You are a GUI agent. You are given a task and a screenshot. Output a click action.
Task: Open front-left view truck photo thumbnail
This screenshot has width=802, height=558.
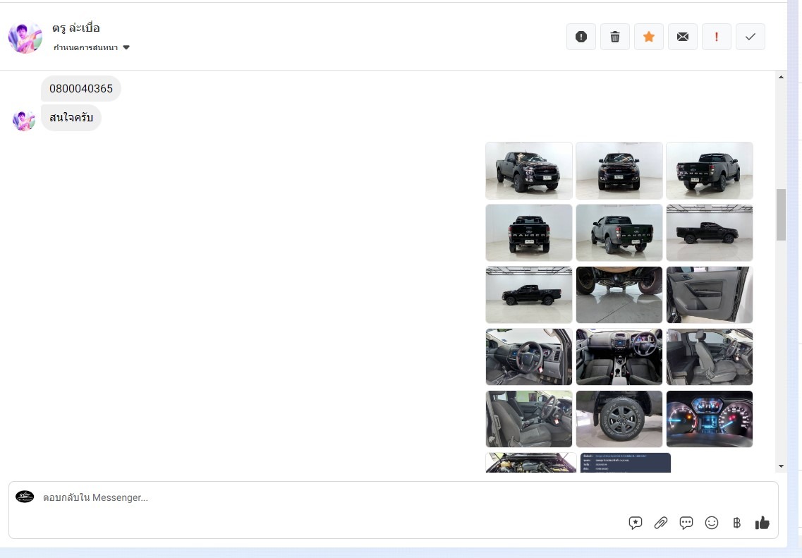529,171
